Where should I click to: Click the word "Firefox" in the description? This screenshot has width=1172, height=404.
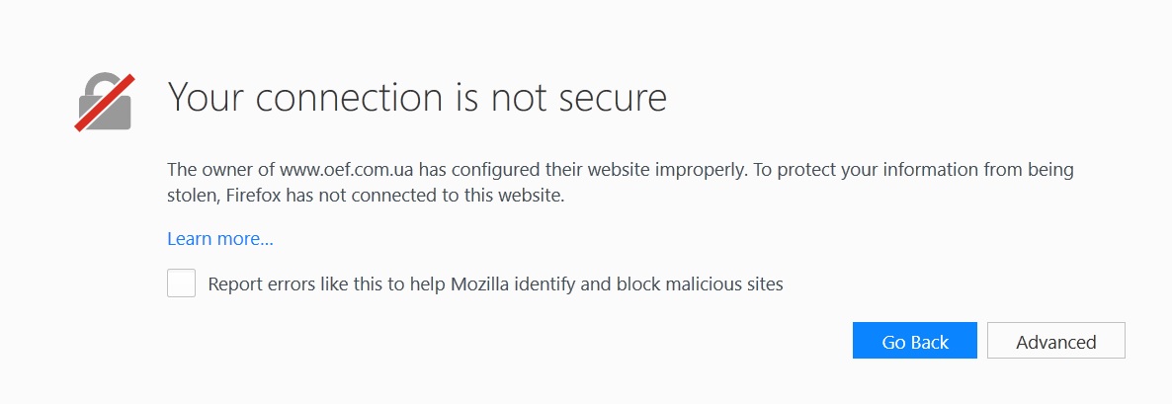coord(256,196)
